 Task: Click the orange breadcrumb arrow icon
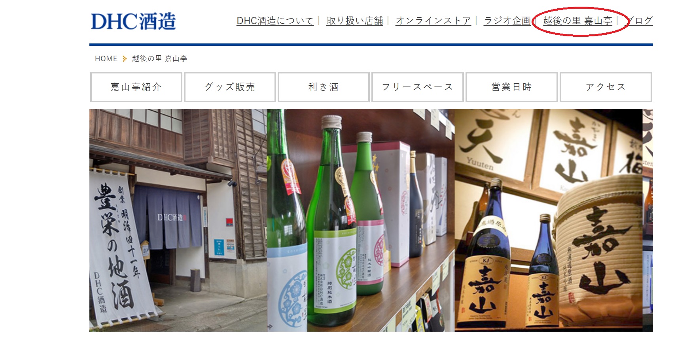point(125,58)
